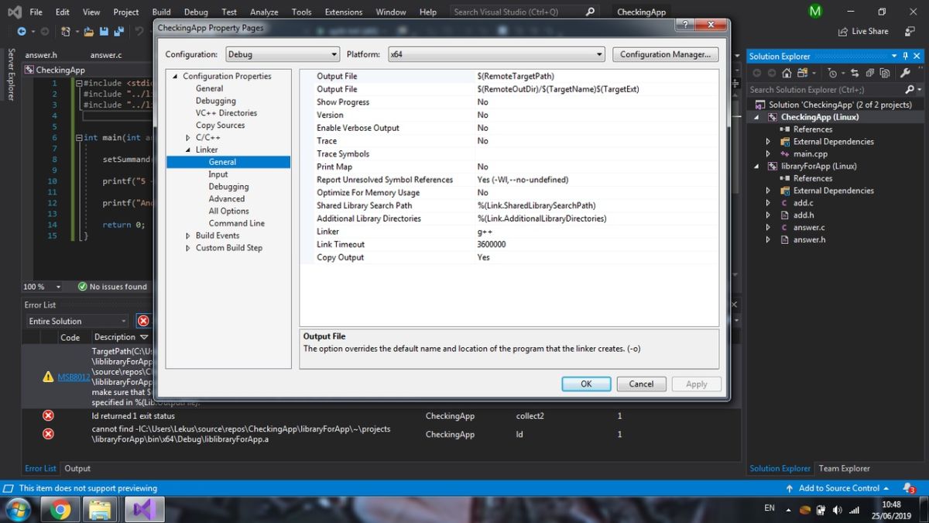Click the Windows Start button
Screen dimensions: 929x523
(19, 509)
